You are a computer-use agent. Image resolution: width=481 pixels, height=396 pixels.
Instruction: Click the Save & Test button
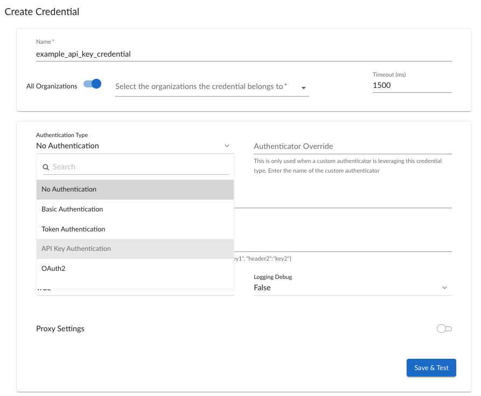[x=431, y=367]
